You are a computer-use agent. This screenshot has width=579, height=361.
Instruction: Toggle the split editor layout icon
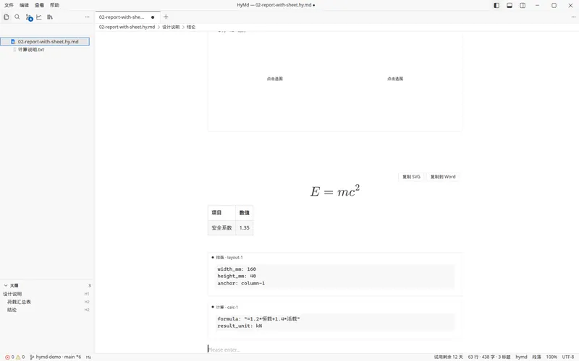click(x=523, y=5)
